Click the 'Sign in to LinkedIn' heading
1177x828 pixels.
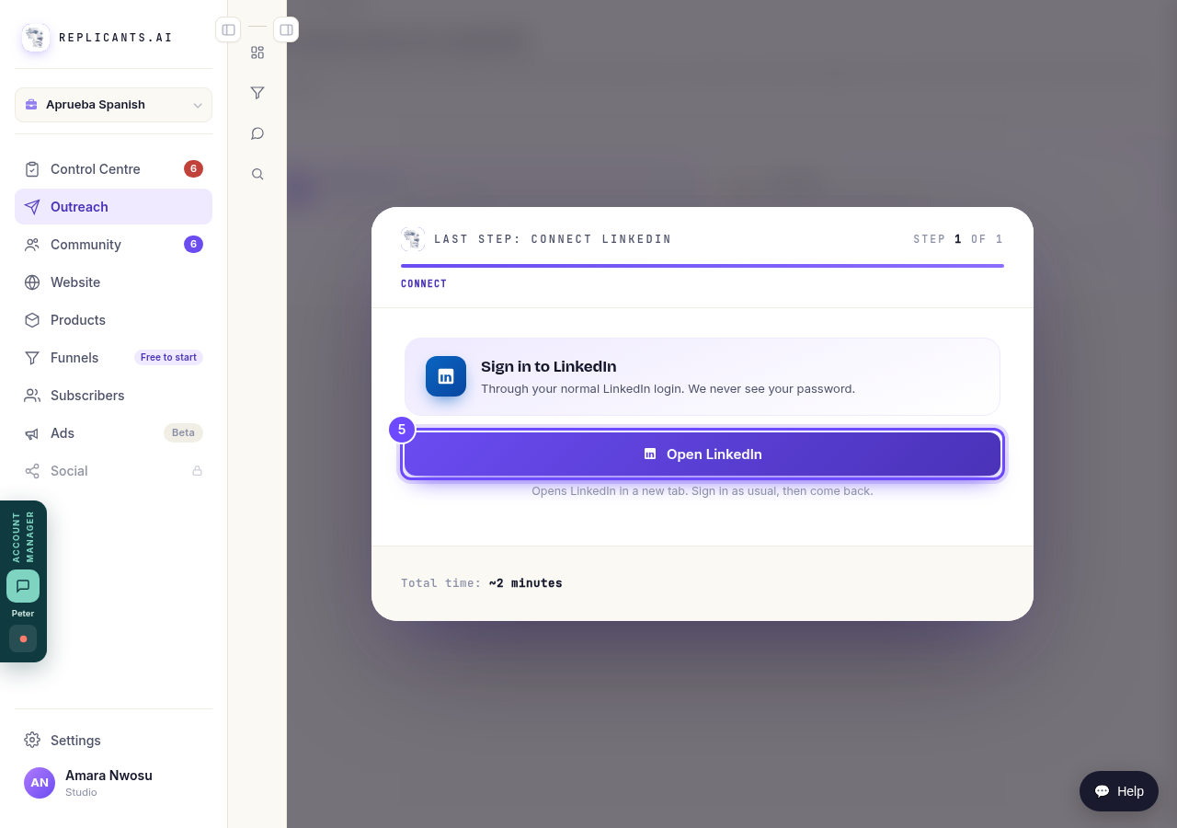point(549,367)
